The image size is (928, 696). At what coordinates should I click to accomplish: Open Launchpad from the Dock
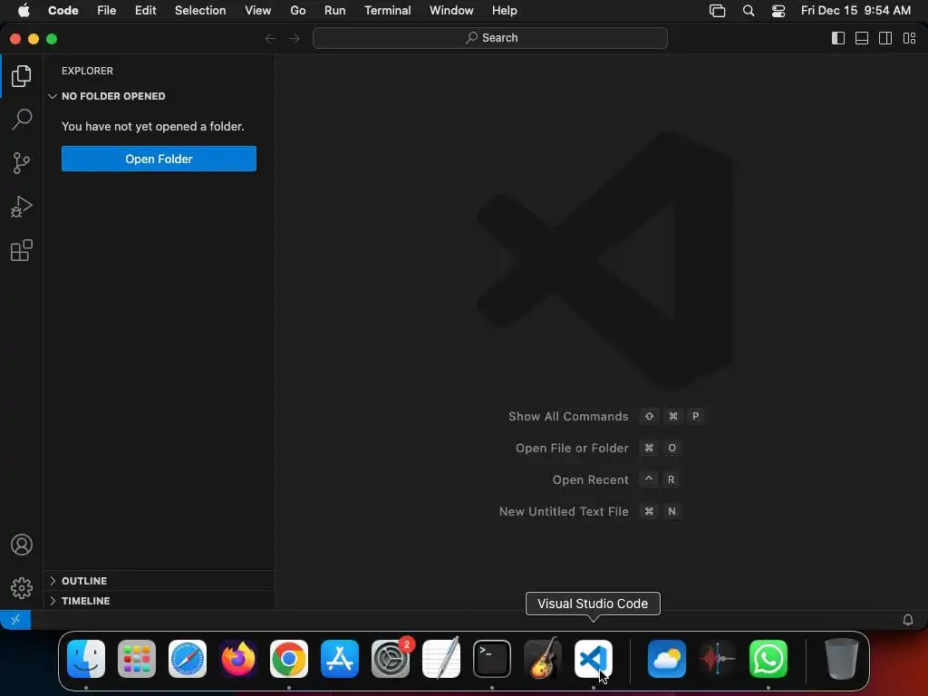(137, 659)
